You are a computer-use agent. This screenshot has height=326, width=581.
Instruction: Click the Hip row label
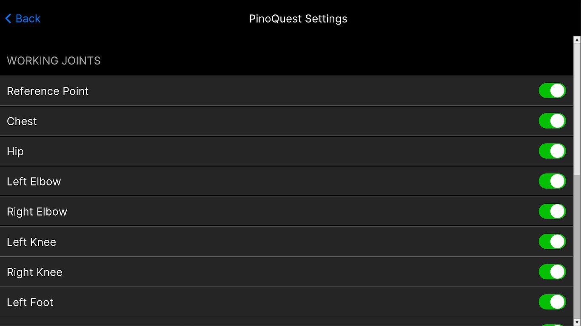(x=15, y=152)
